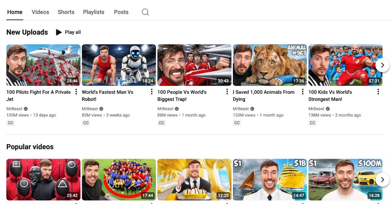Open the channel search icon

tap(145, 12)
